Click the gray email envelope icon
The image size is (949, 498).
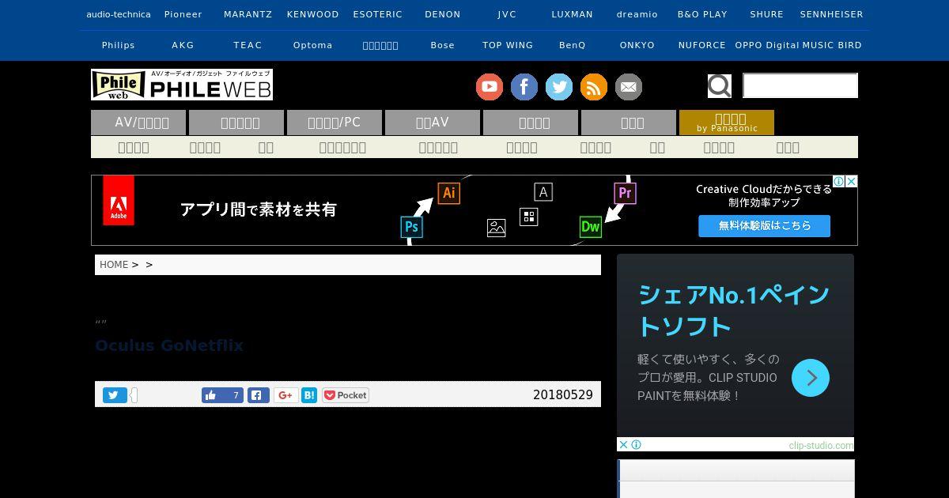point(629,87)
